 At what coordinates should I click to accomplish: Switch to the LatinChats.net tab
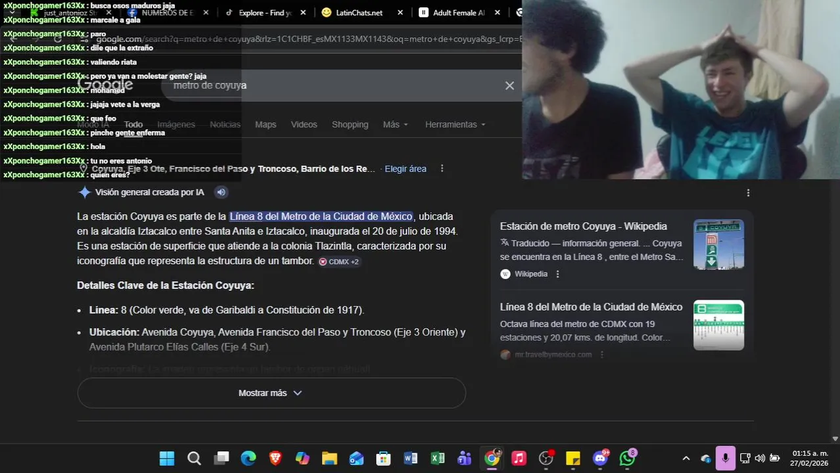click(358, 12)
